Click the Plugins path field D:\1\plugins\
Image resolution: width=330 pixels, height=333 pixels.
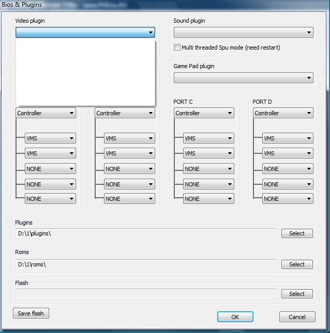[x=145, y=233]
